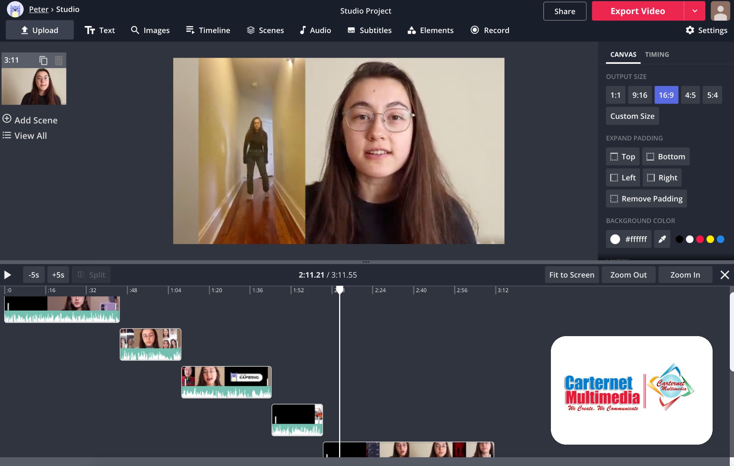Open the Subtitles tool
The image size is (734, 466).
click(370, 30)
